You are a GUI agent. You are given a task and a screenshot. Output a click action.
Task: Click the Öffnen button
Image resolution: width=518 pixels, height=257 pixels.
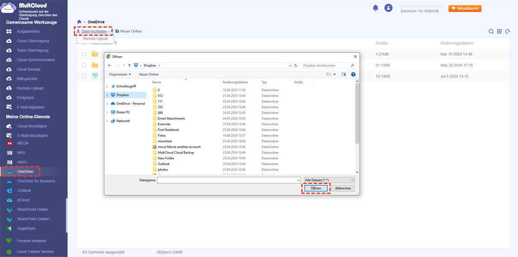316,188
